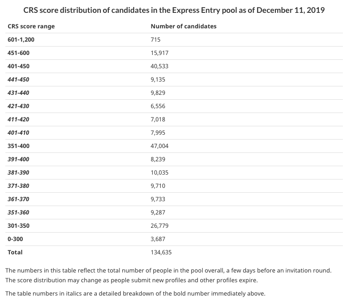Click the "Number of candidates" column header
The width and height of the screenshot is (354, 300).
pos(183,26)
